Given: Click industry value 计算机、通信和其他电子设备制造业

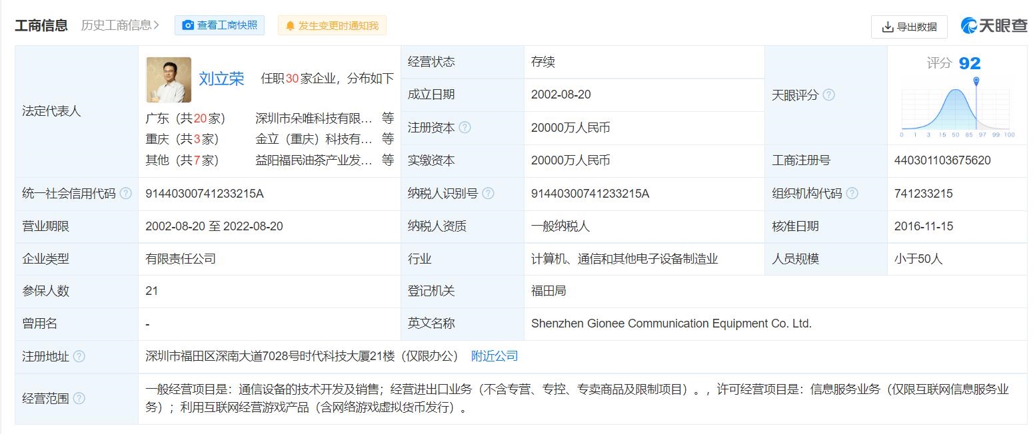Looking at the screenshot, I should click(624, 259).
